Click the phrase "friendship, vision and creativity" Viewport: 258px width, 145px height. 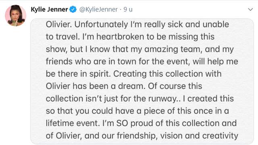177,136
